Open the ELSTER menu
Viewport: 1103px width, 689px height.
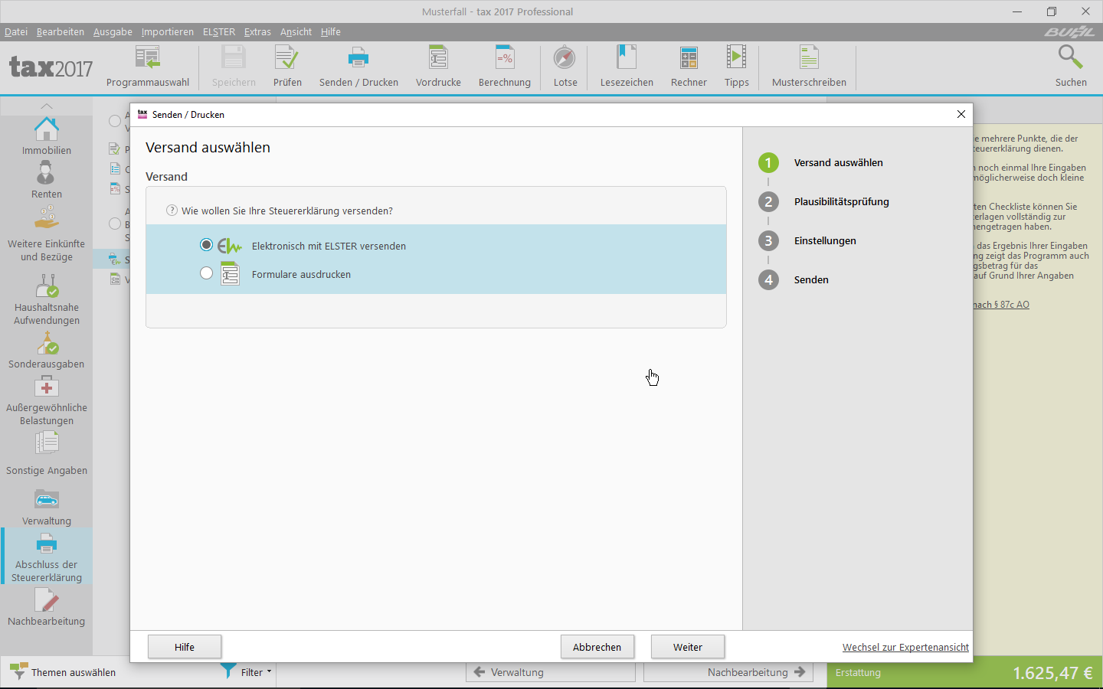(219, 32)
